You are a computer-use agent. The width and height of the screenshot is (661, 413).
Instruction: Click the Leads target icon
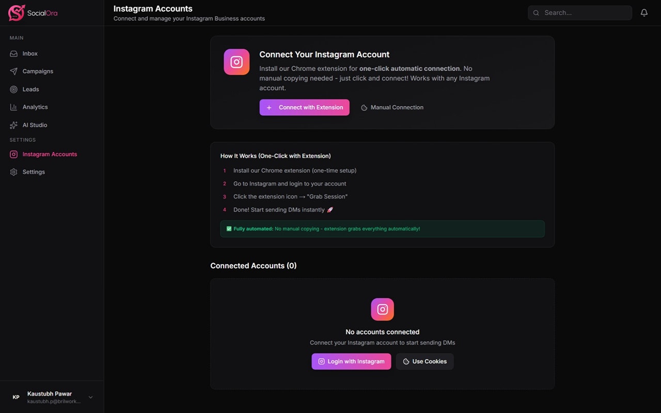coord(14,89)
